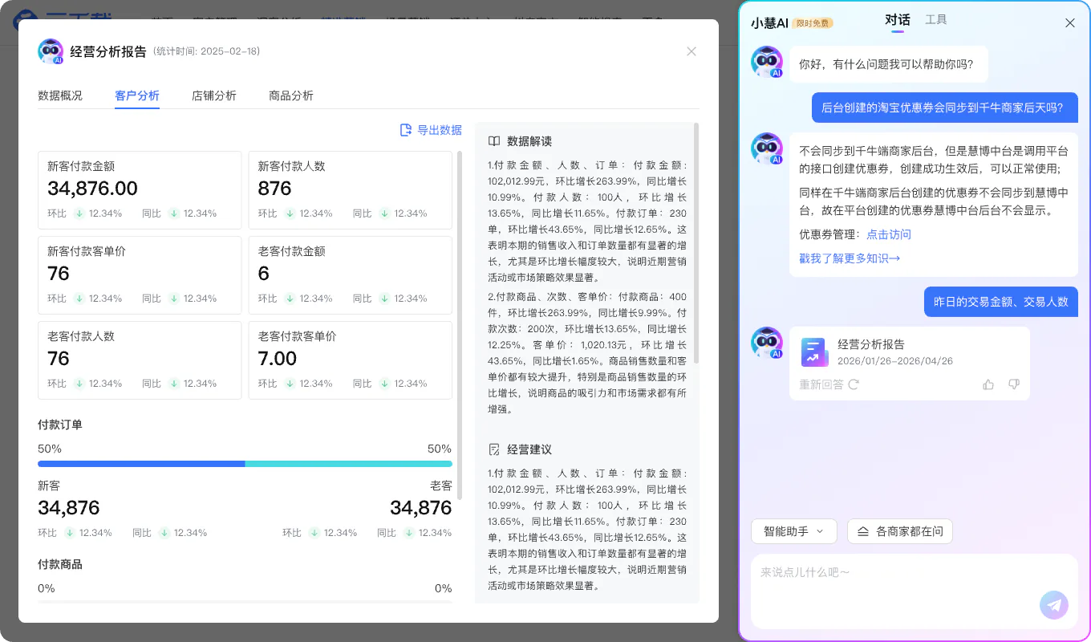Screen dimensions: 1091x642
Task: Click the AI avatar beside coupon answer
Action: click(x=766, y=148)
